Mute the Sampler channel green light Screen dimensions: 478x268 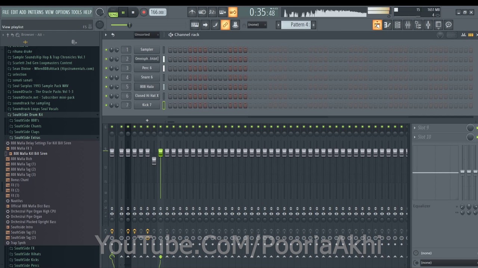point(106,50)
